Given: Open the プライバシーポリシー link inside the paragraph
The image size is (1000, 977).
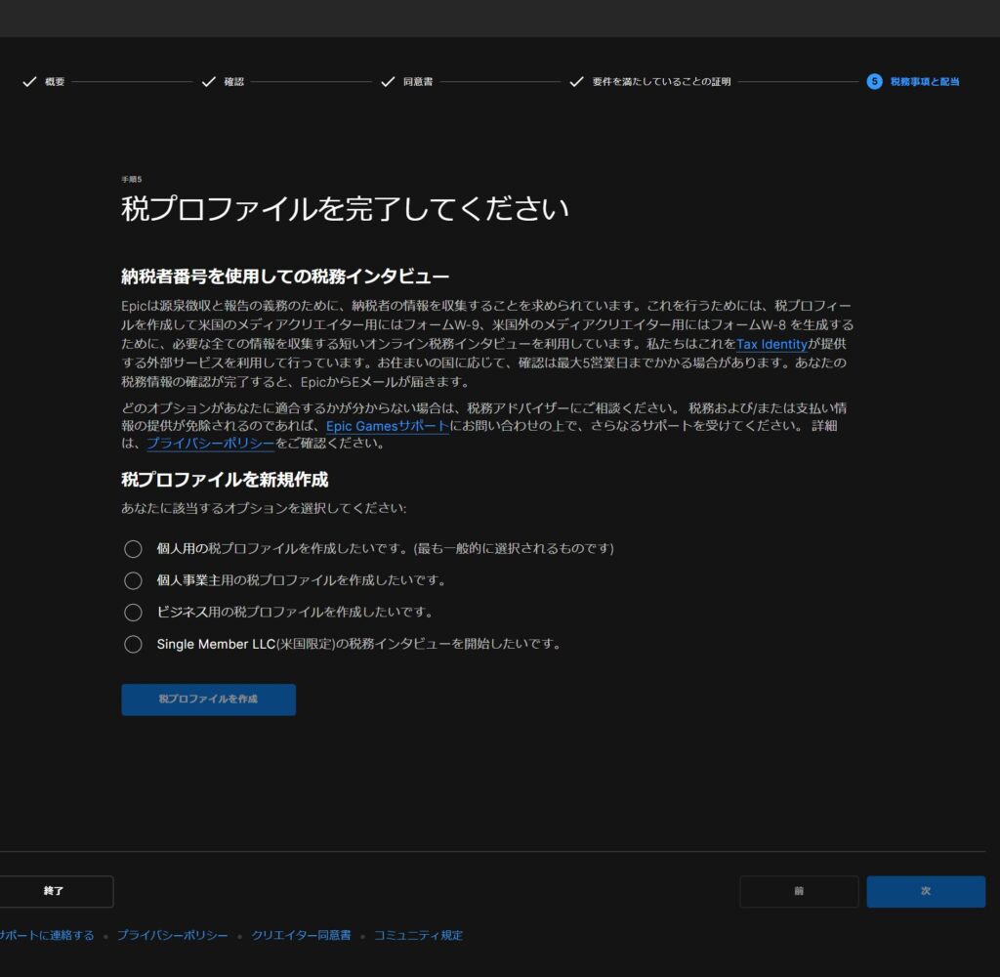Looking at the screenshot, I should point(210,444).
